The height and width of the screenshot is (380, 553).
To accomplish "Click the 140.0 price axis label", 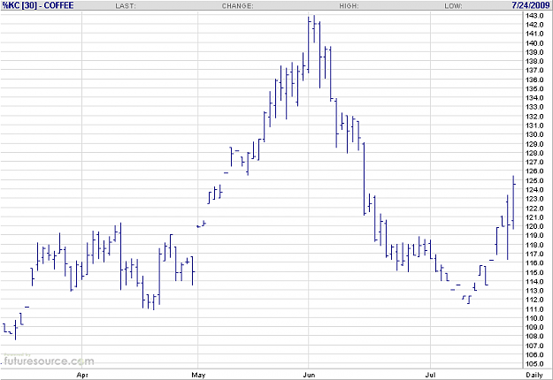I will point(534,43).
